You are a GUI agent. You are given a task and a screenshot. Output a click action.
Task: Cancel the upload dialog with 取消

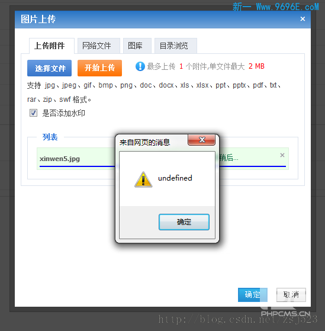291,295
